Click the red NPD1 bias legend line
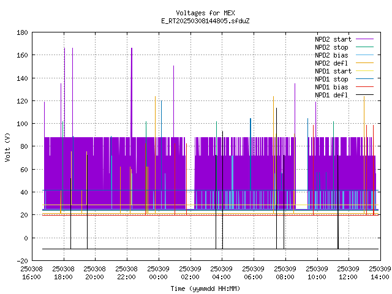Screen dimensions: 392x294 click(364, 87)
